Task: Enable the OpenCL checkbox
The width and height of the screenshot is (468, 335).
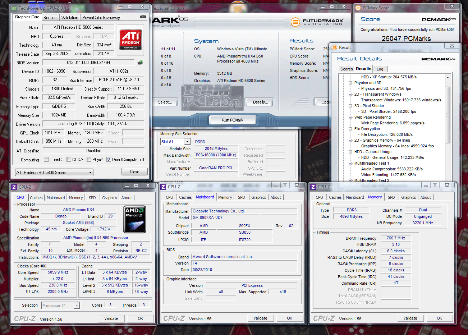Action: (46, 160)
